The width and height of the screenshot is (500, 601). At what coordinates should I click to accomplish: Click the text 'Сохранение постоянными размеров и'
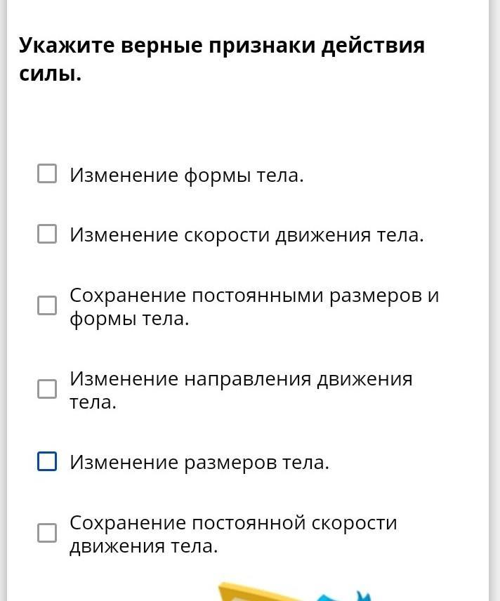[254, 296]
